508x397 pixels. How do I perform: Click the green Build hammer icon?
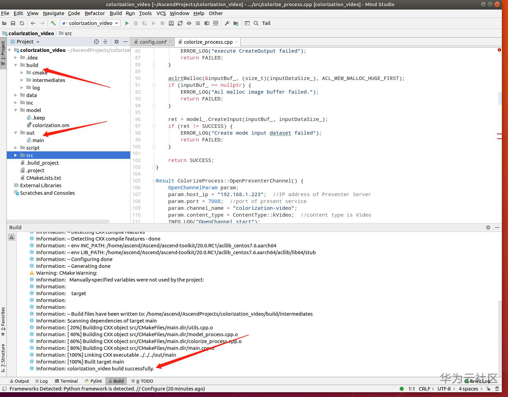(x=53, y=23)
